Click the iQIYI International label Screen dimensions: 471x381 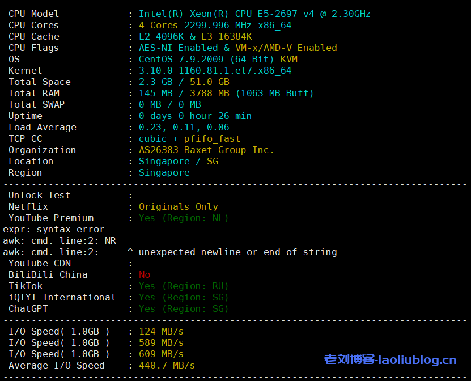pos(62,297)
